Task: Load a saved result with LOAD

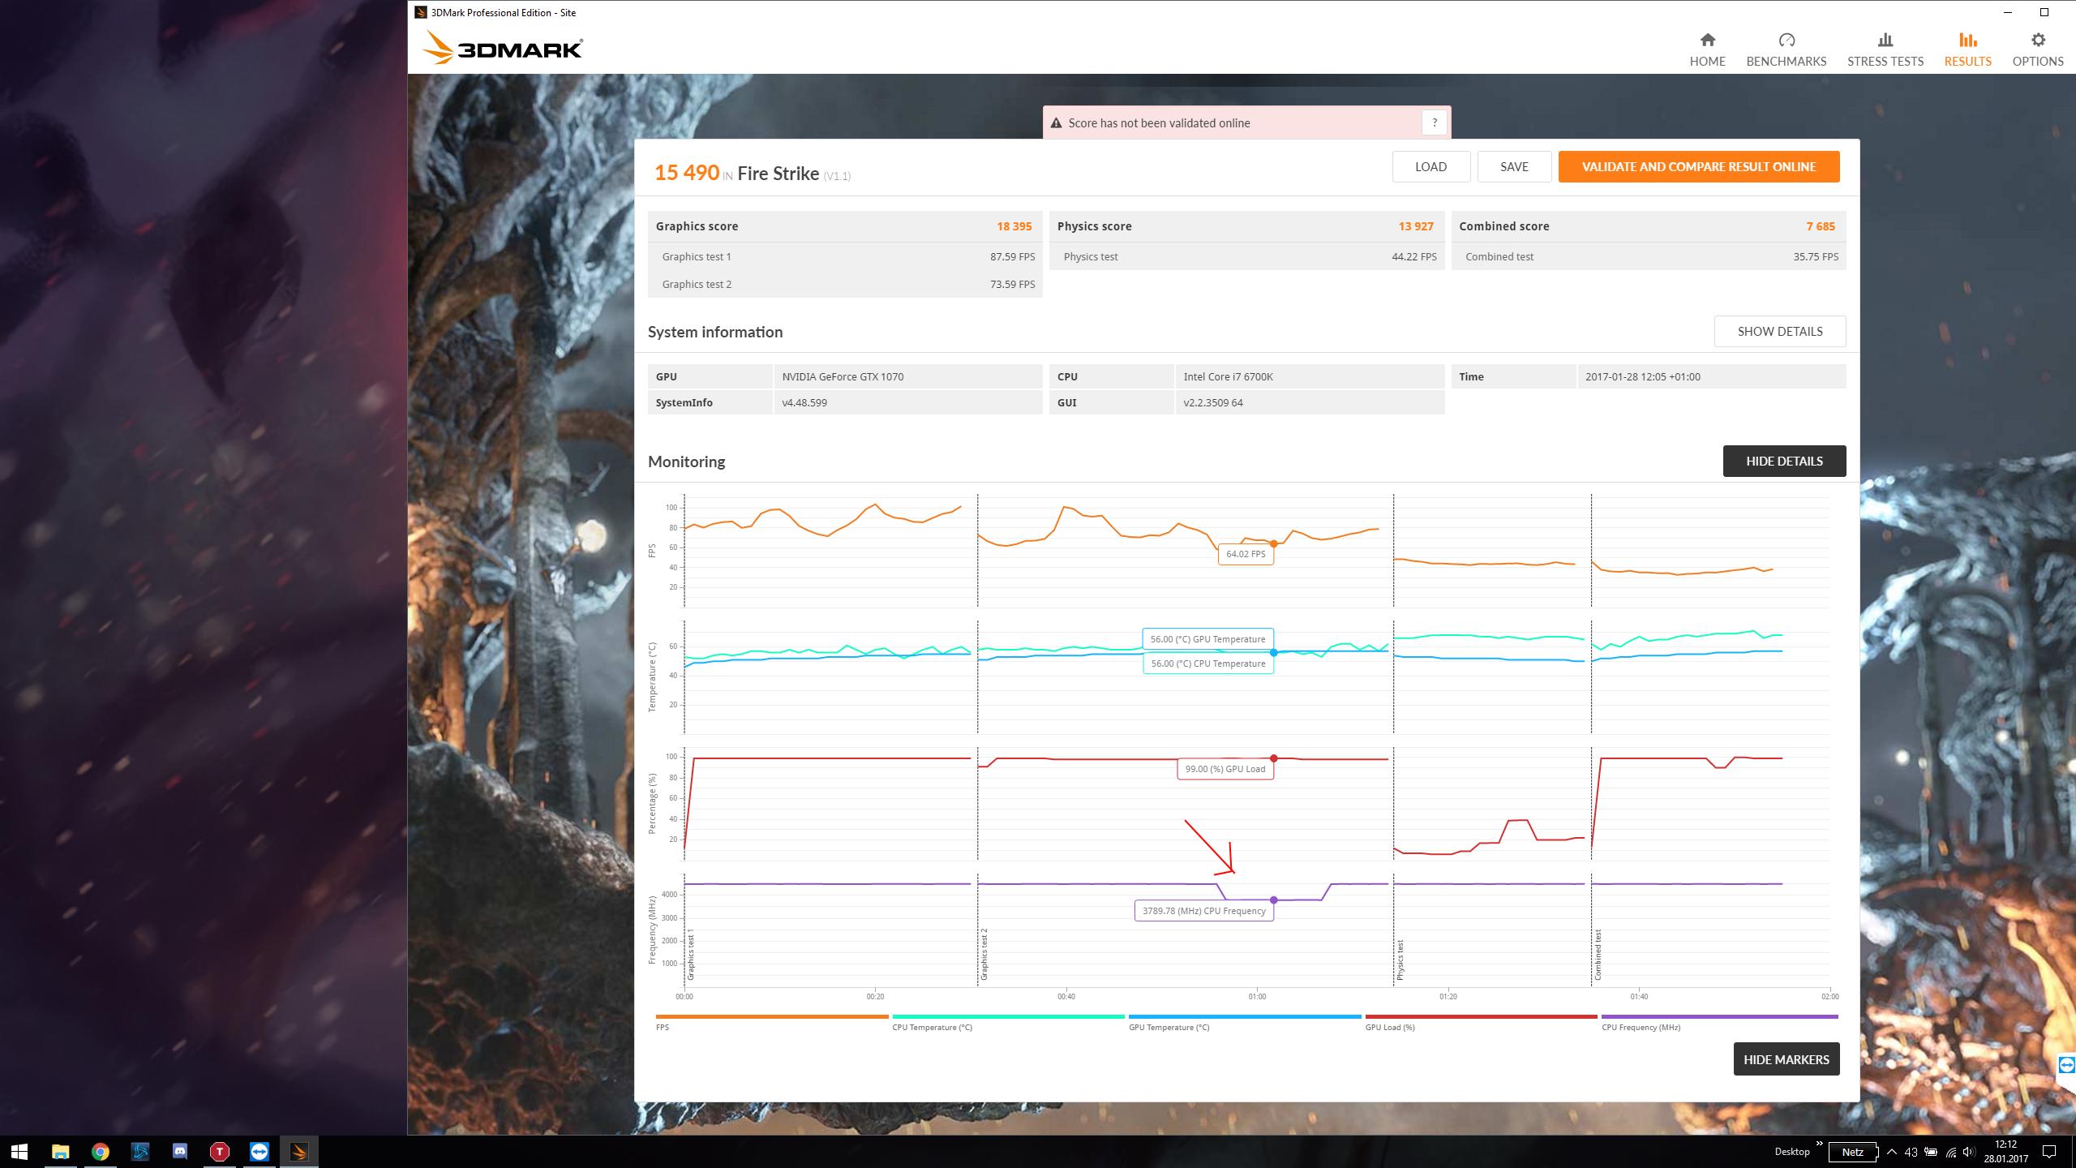Action: click(1430, 166)
